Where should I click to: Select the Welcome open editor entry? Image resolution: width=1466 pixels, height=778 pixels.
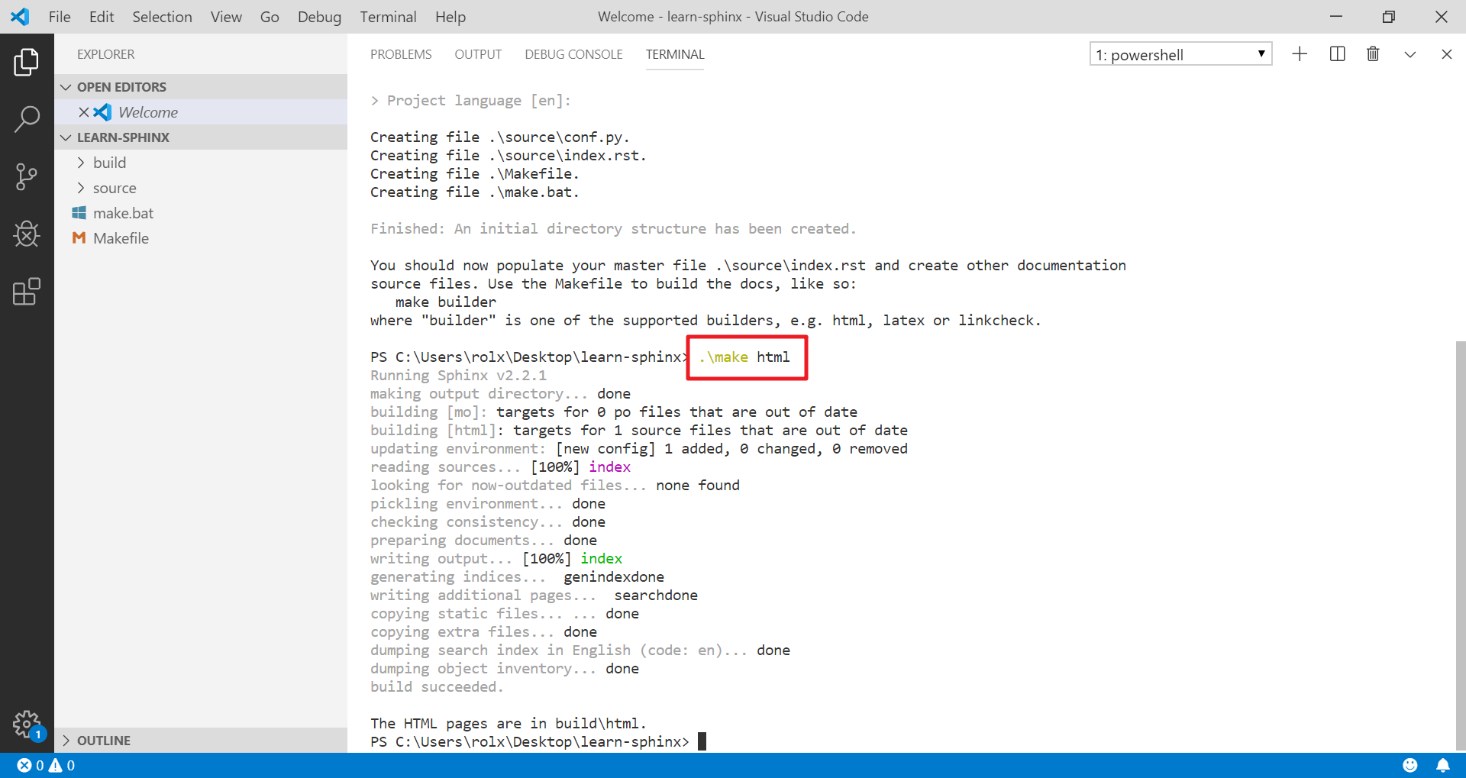coord(201,112)
